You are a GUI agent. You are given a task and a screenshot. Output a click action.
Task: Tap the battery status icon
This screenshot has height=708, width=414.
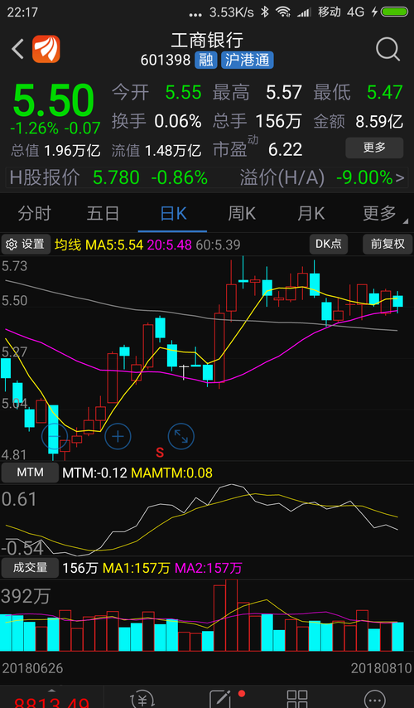tap(394, 12)
